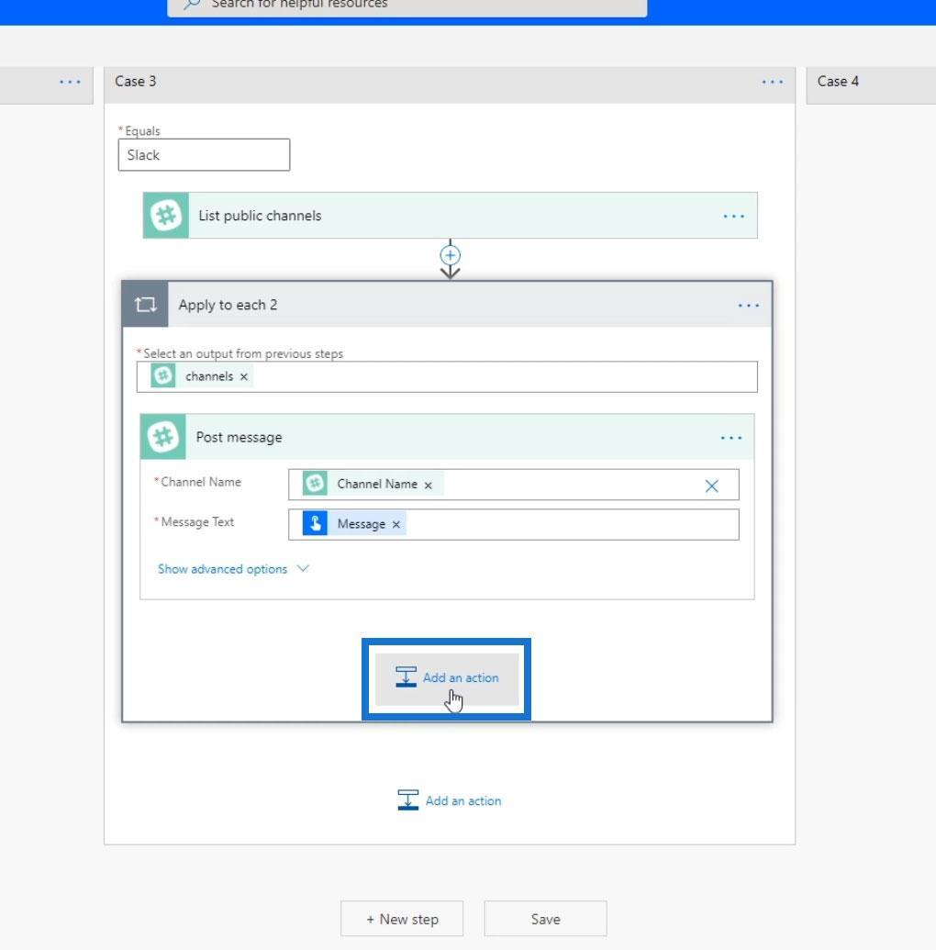The image size is (936, 950).
Task: Select the Case 4 header
Action: pos(871,85)
